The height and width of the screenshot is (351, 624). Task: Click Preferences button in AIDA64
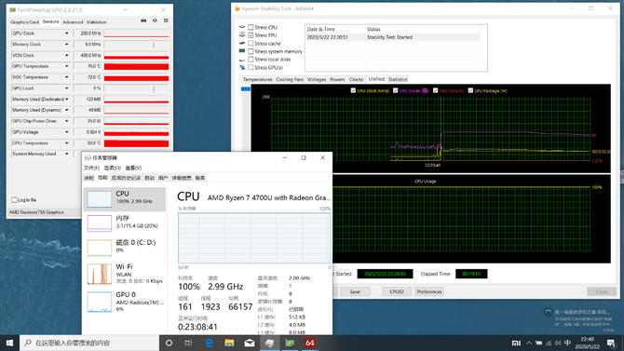(x=429, y=291)
